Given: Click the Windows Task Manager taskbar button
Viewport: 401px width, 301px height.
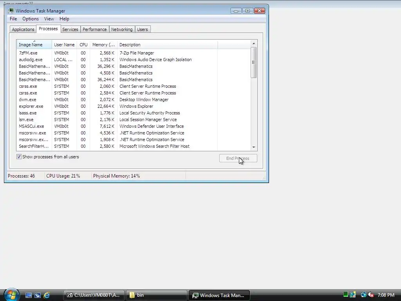Looking at the screenshot, I should 219,295.
